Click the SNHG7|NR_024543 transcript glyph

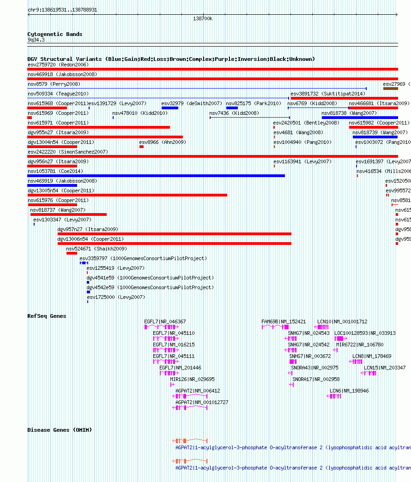coord(290,339)
